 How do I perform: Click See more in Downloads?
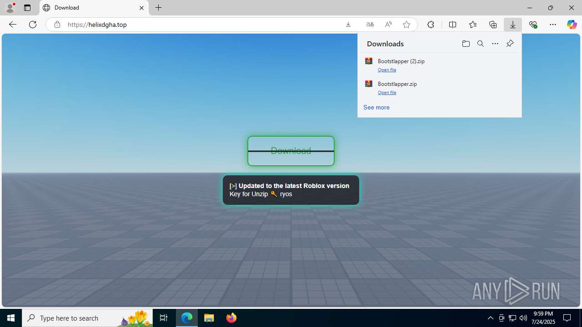[x=376, y=108]
